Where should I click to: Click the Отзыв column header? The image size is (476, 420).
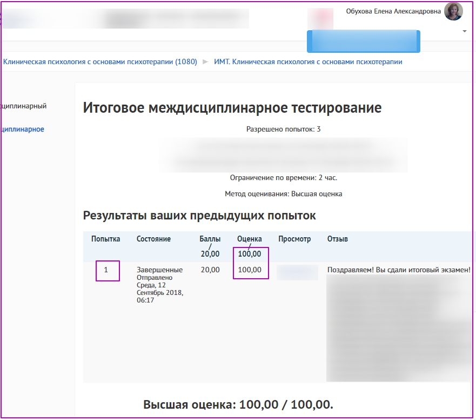point(337,239)
